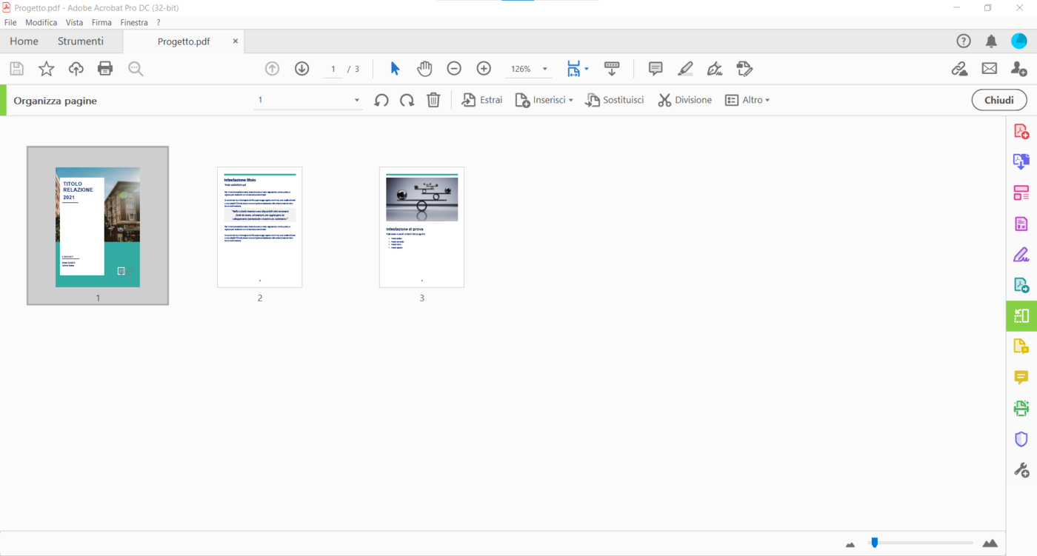The width and height of the screenshot is (1037, 556).
Task: Switch to the Strumenti tab
Action: pos(81,41)
